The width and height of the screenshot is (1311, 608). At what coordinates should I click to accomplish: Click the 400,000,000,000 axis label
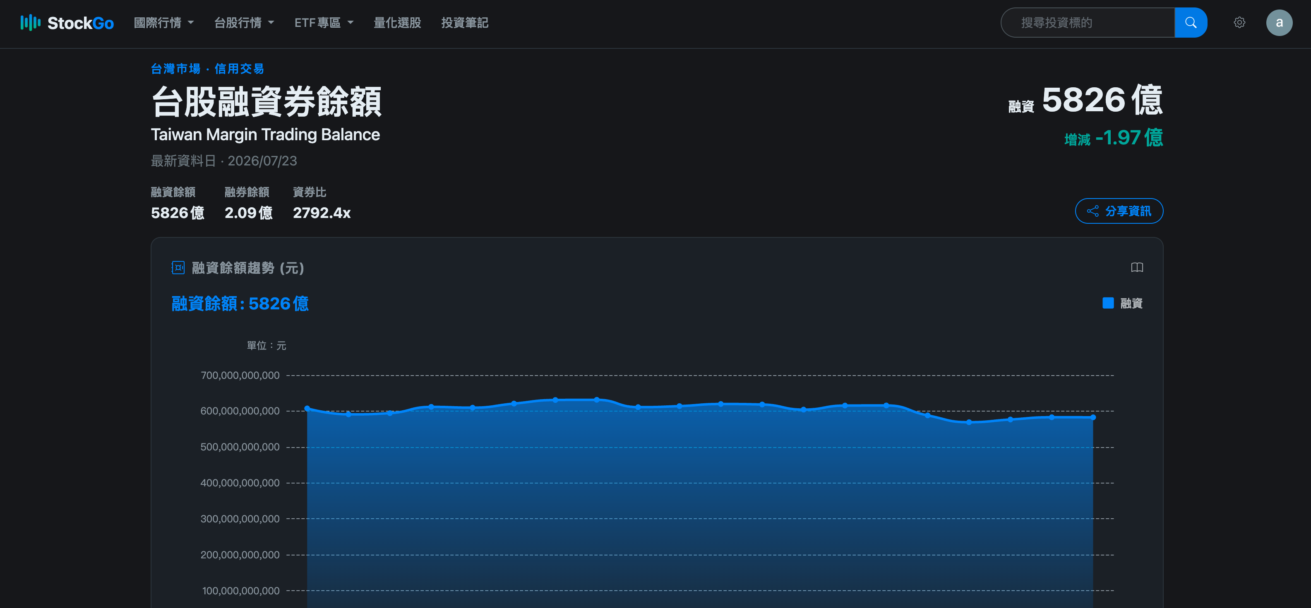[x=240, y=483]
